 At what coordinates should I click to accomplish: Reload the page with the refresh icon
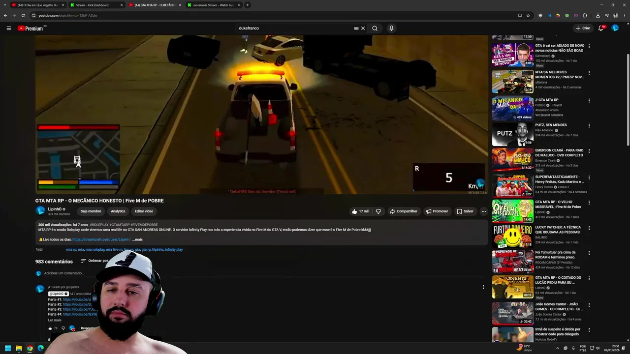pos(23,15)
